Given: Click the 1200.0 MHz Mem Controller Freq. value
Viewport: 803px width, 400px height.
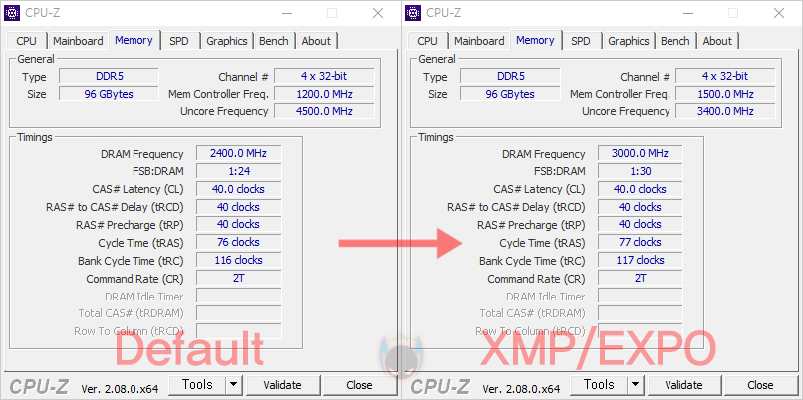Looking at the screenshot, I should coord(324,94).
